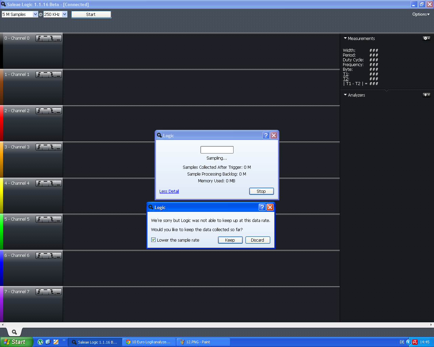Set falling edge trigger on Channel 7

click(52, 292)
